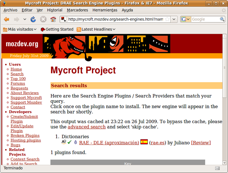
Task: Open the Marcadores menu
Action: pos(78,10)
